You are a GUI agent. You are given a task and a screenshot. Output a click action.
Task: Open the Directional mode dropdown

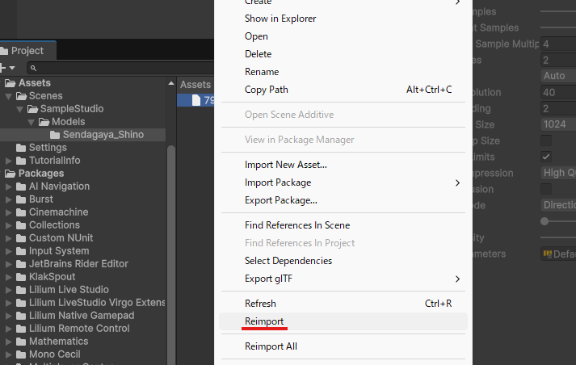[x=558, y=205]
